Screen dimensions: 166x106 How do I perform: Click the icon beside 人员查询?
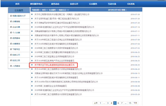pos(11,66)
